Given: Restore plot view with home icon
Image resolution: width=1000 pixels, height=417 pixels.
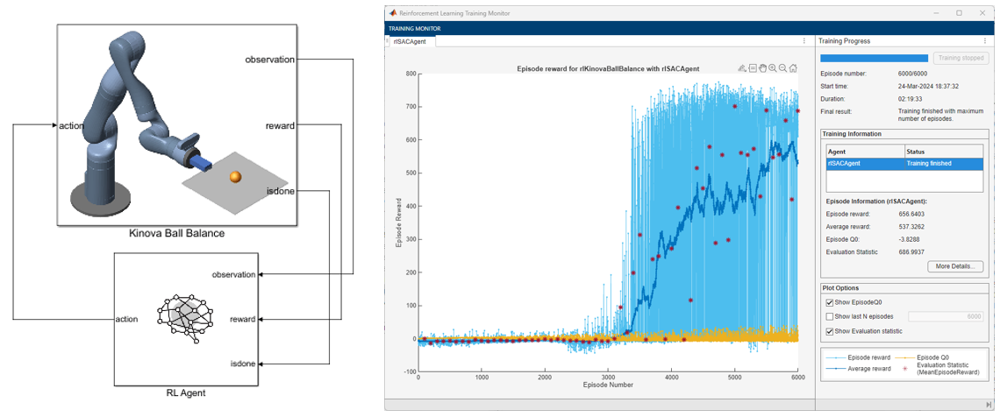Looking at the screenshot, I should point(793,68).
